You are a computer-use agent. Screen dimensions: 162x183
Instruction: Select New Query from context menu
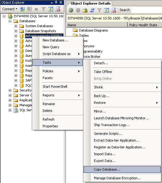57,47
